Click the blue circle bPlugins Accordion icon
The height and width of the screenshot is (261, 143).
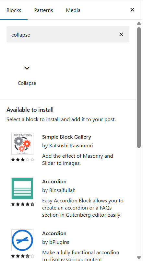coord(22,240)
